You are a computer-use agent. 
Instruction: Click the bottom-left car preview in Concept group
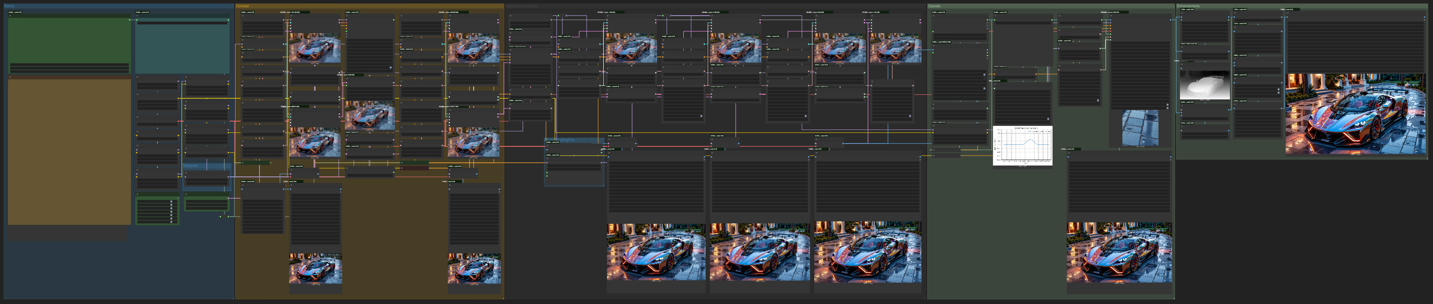pos(315,268)
